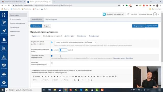This screenshot has width=163, height=92.
Task: Open Обучающие курсы > Настройки link
Action: (x=123, y=58)
